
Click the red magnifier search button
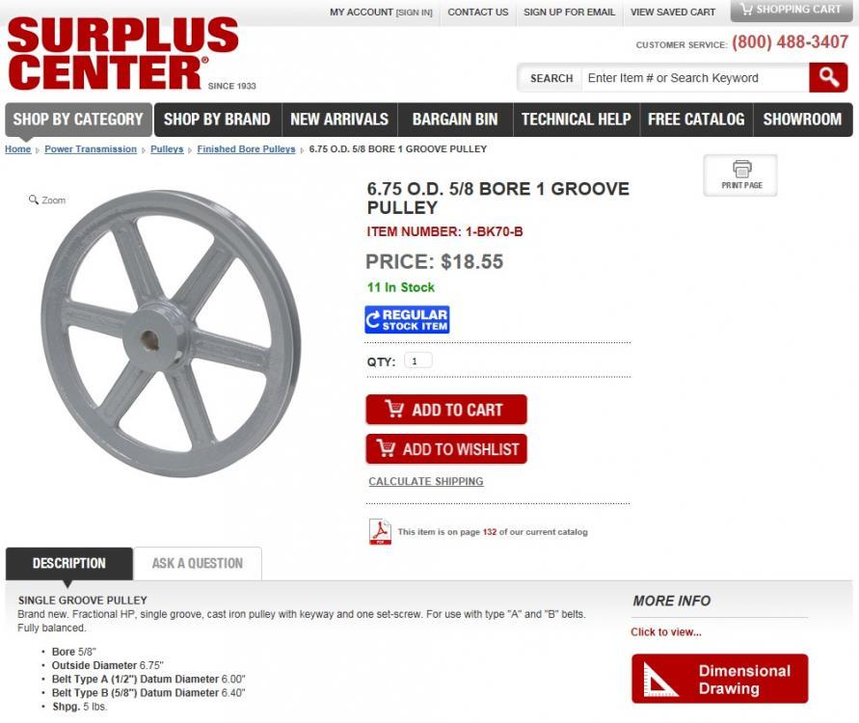coord(828,78)
